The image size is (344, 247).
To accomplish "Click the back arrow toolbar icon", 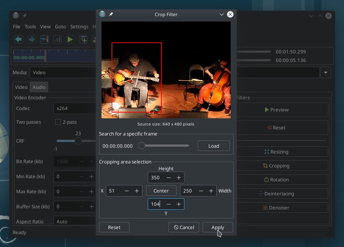I will pos(19,40).
